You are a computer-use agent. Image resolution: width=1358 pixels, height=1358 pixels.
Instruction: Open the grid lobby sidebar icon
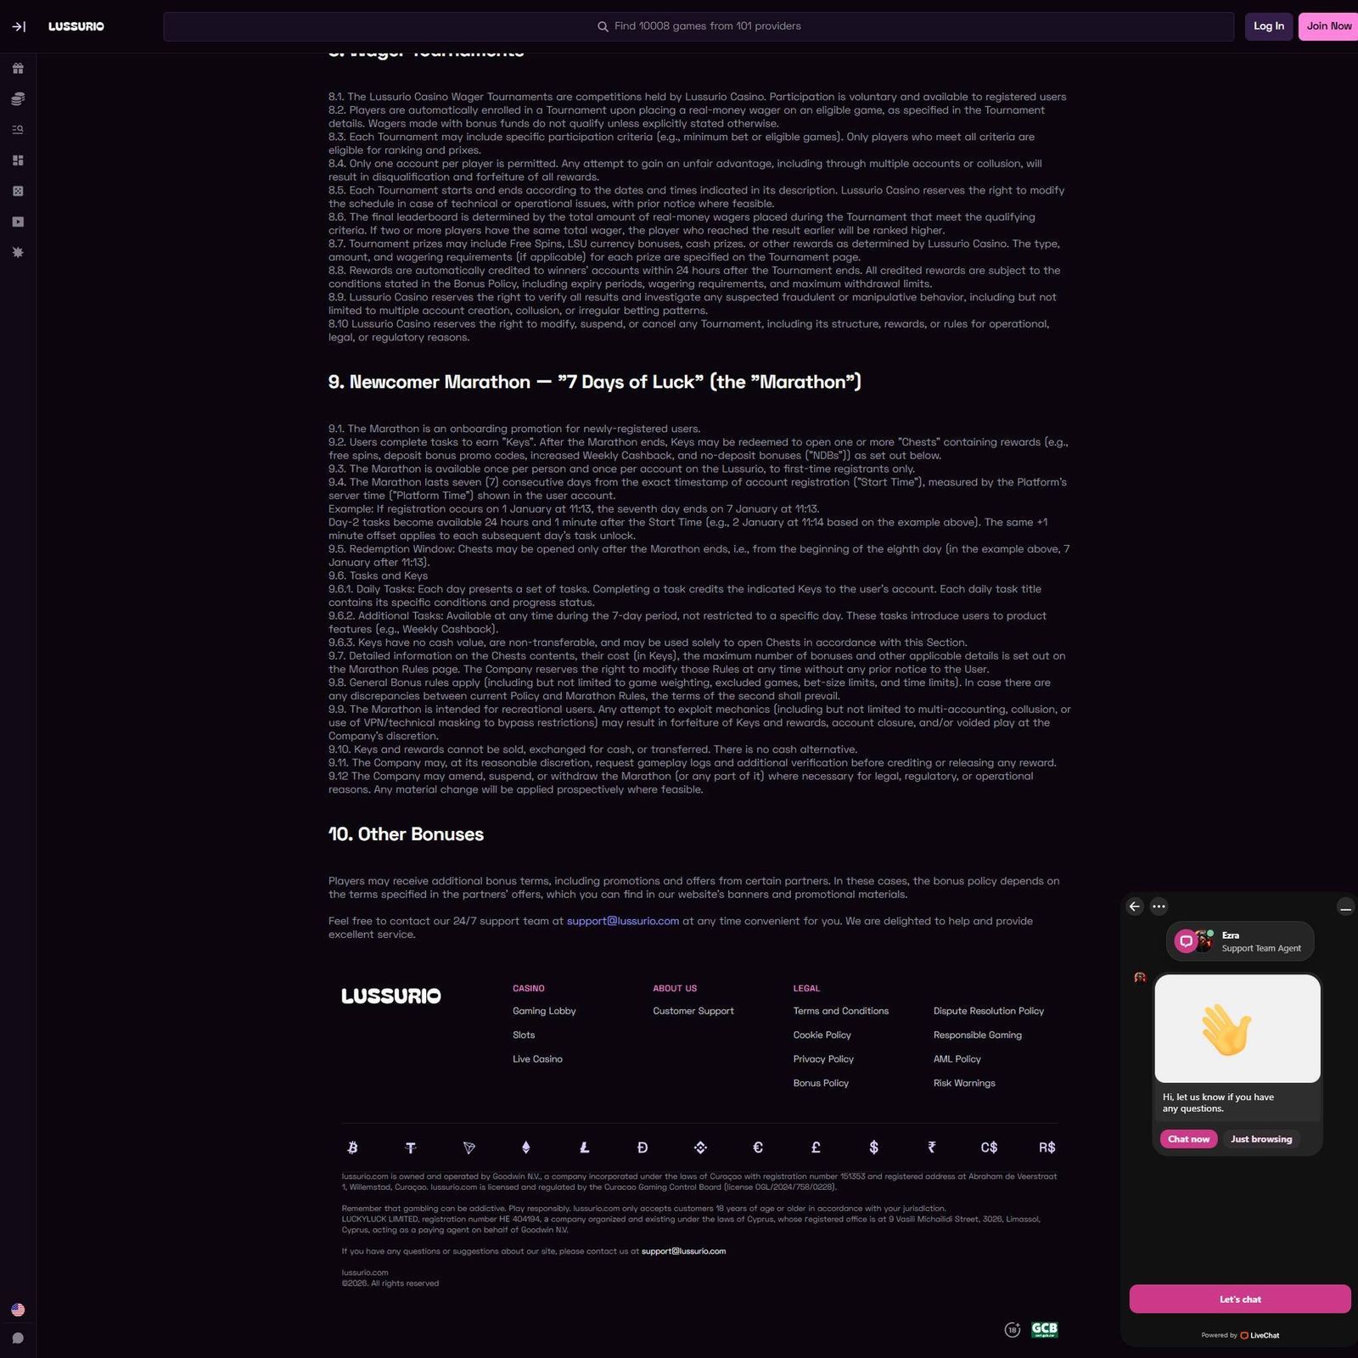(18, 160)
